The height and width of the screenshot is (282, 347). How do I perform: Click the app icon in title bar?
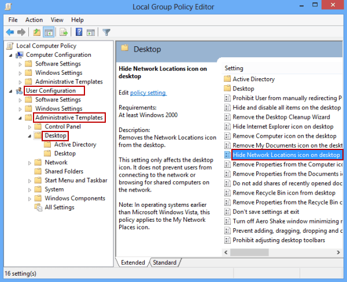[x=8, y=6]
